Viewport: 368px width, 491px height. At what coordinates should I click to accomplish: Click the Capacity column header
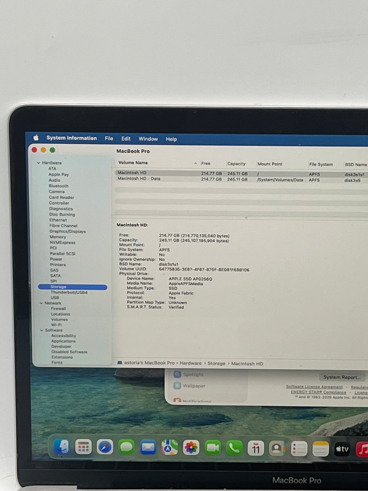(236, 164)
